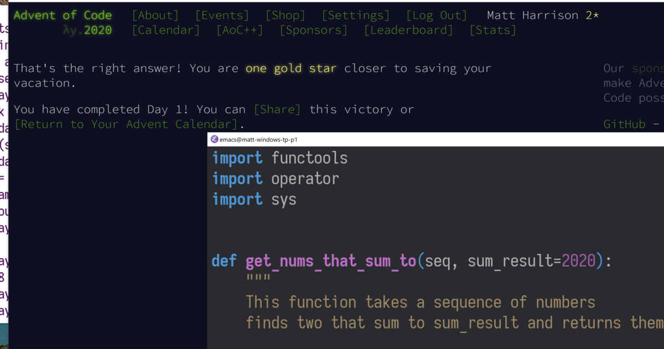Select the λy.2020 year link

(89, 30)
